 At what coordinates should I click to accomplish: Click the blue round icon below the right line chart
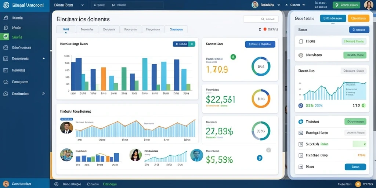click(x=301, y=105)
